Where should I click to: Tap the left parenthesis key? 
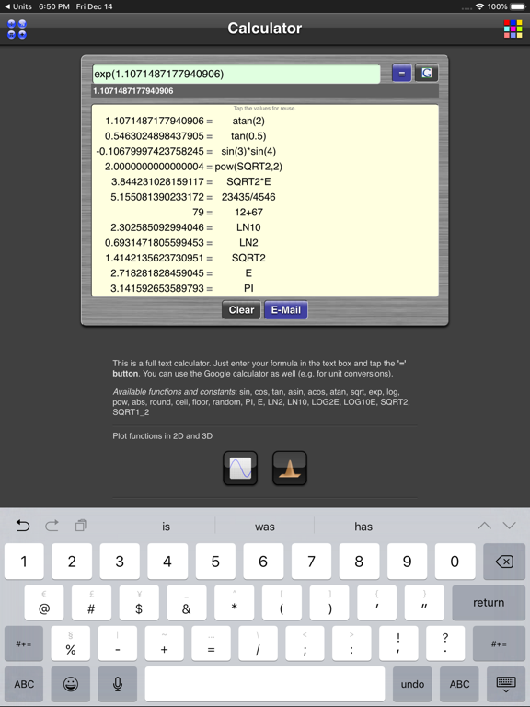tap(282, 603)
